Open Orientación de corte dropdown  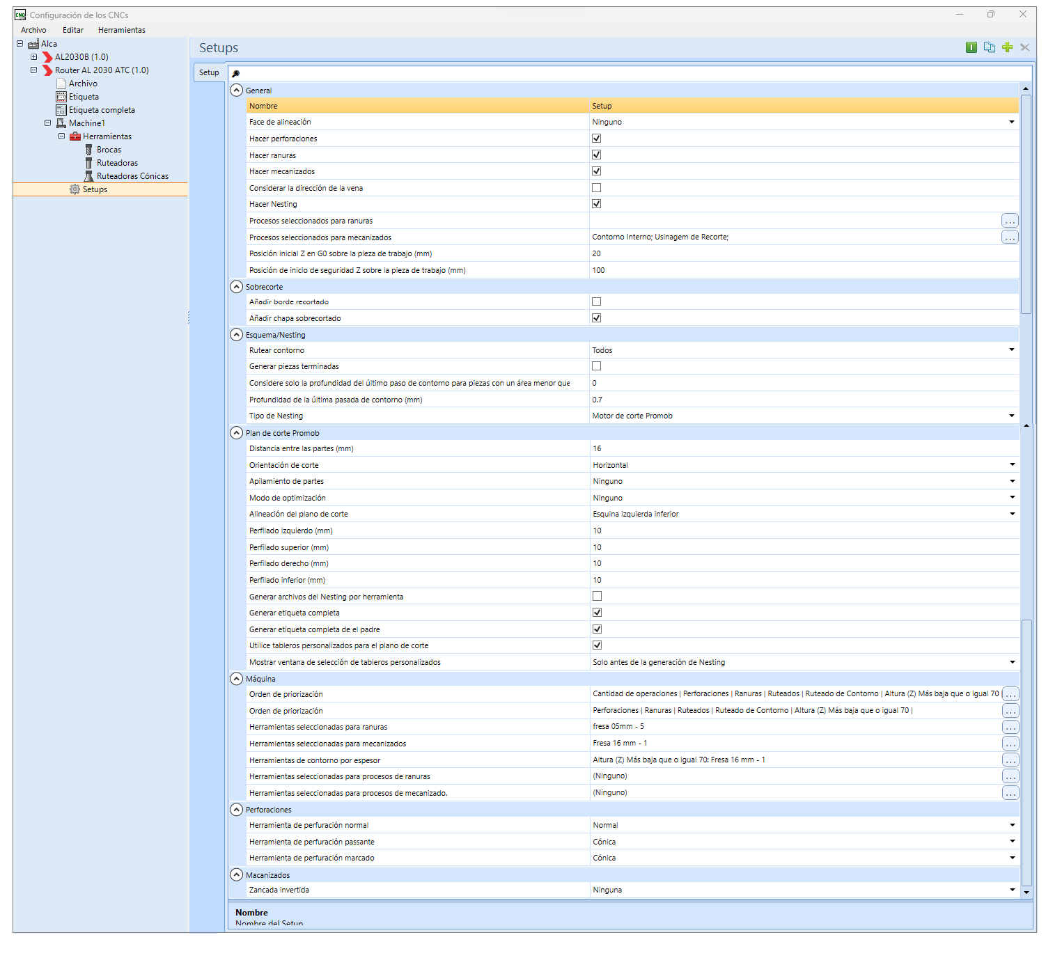[1013, 464]
